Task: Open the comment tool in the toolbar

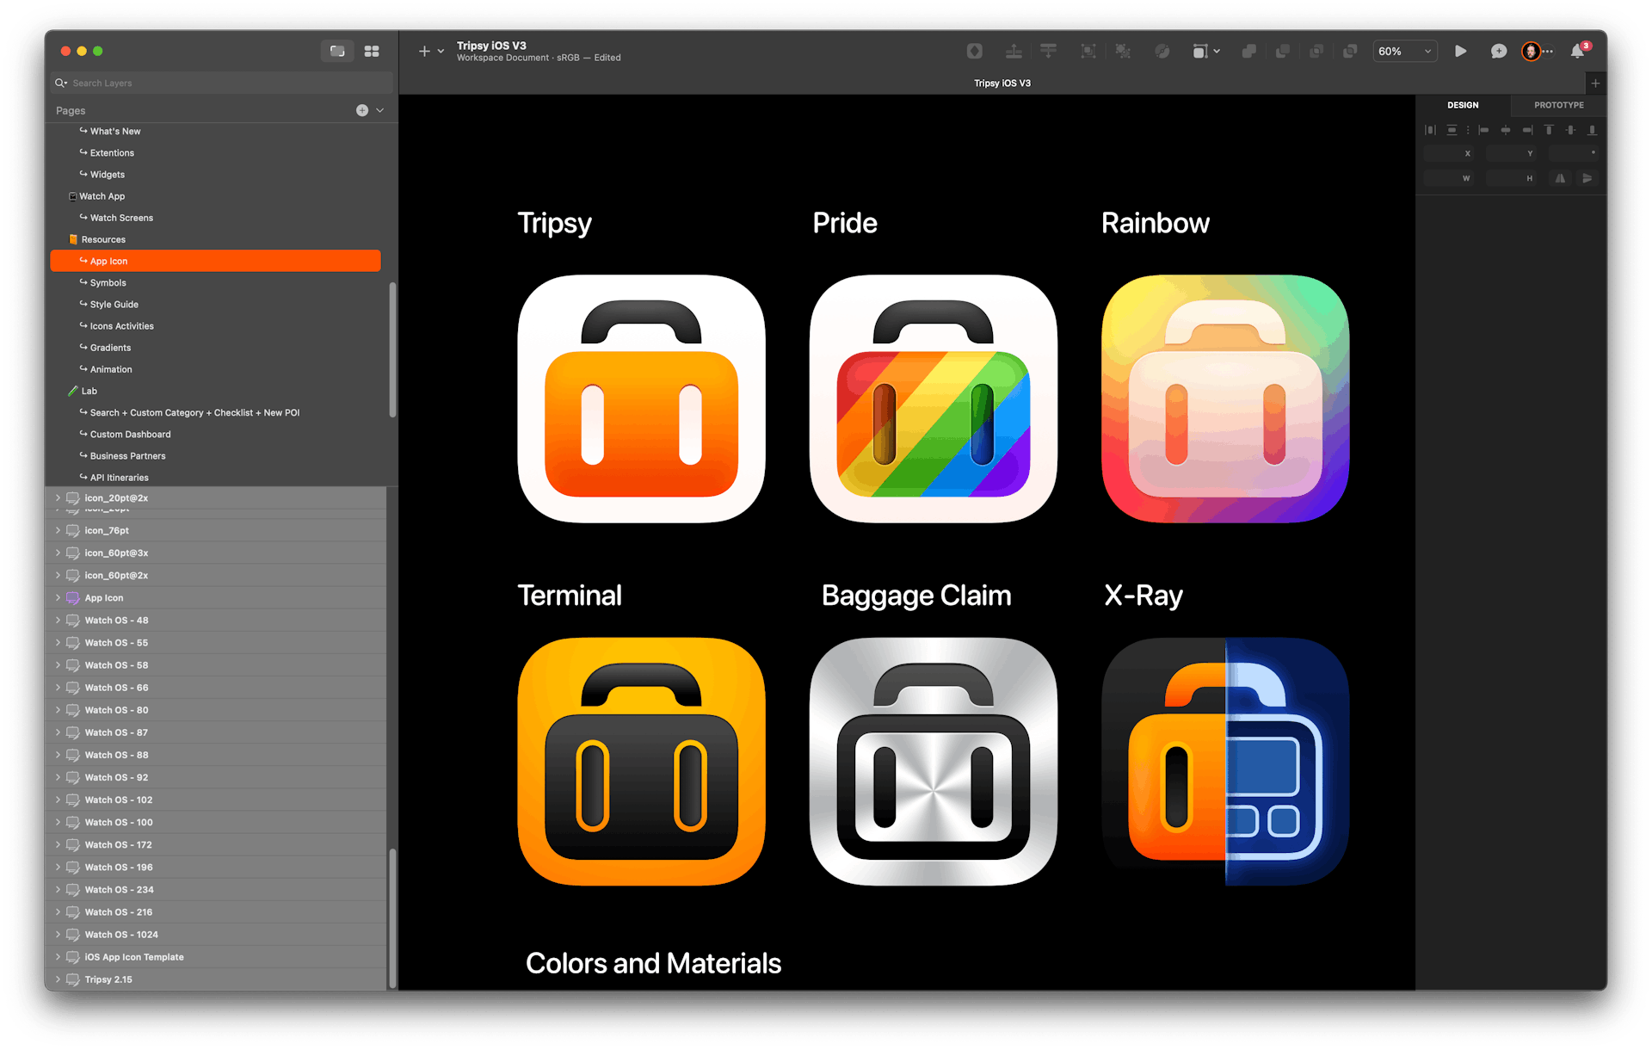Action: (1499, 51)
